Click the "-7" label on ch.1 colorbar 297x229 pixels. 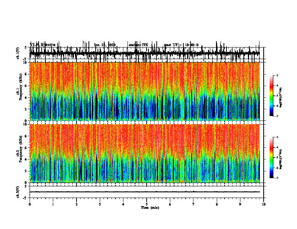[x=277, y=116]
